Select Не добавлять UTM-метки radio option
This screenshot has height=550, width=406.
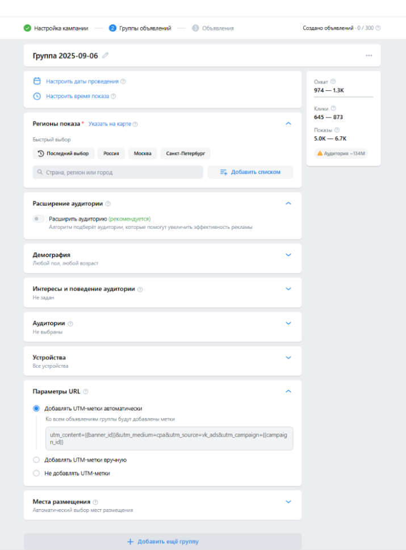37,473
